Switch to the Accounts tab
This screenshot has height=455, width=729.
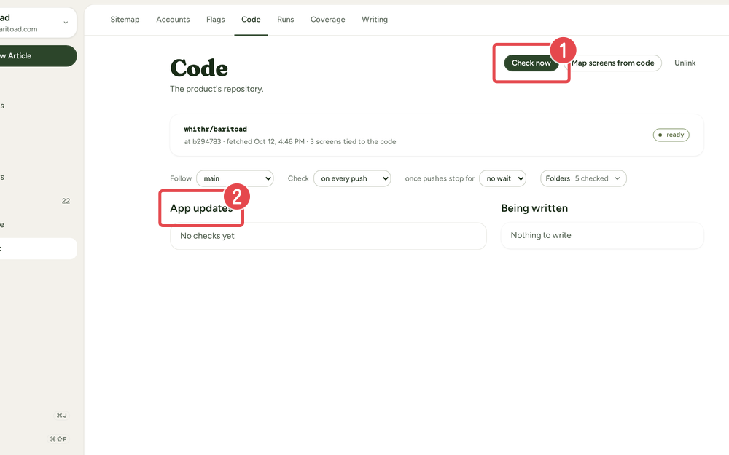click(173, 20)
